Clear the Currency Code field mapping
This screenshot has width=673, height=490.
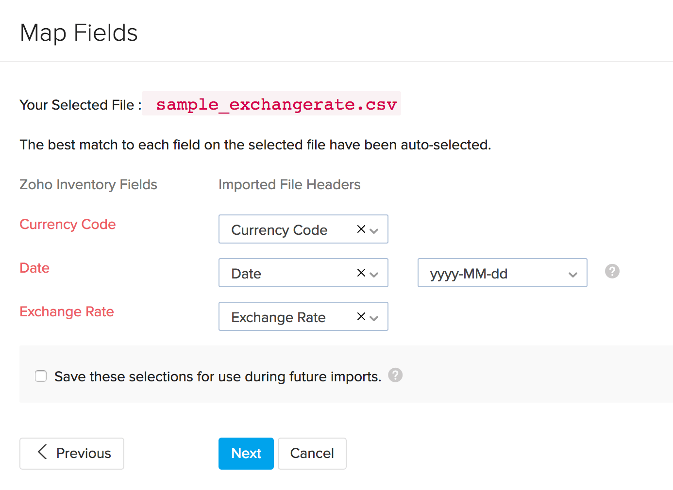(x=361, y=229)
